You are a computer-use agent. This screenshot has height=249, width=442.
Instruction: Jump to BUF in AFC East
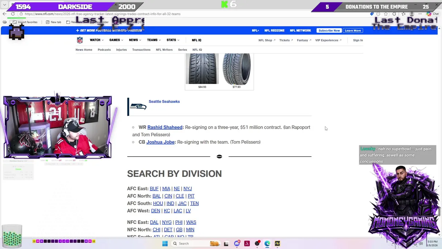coord(154,188)
